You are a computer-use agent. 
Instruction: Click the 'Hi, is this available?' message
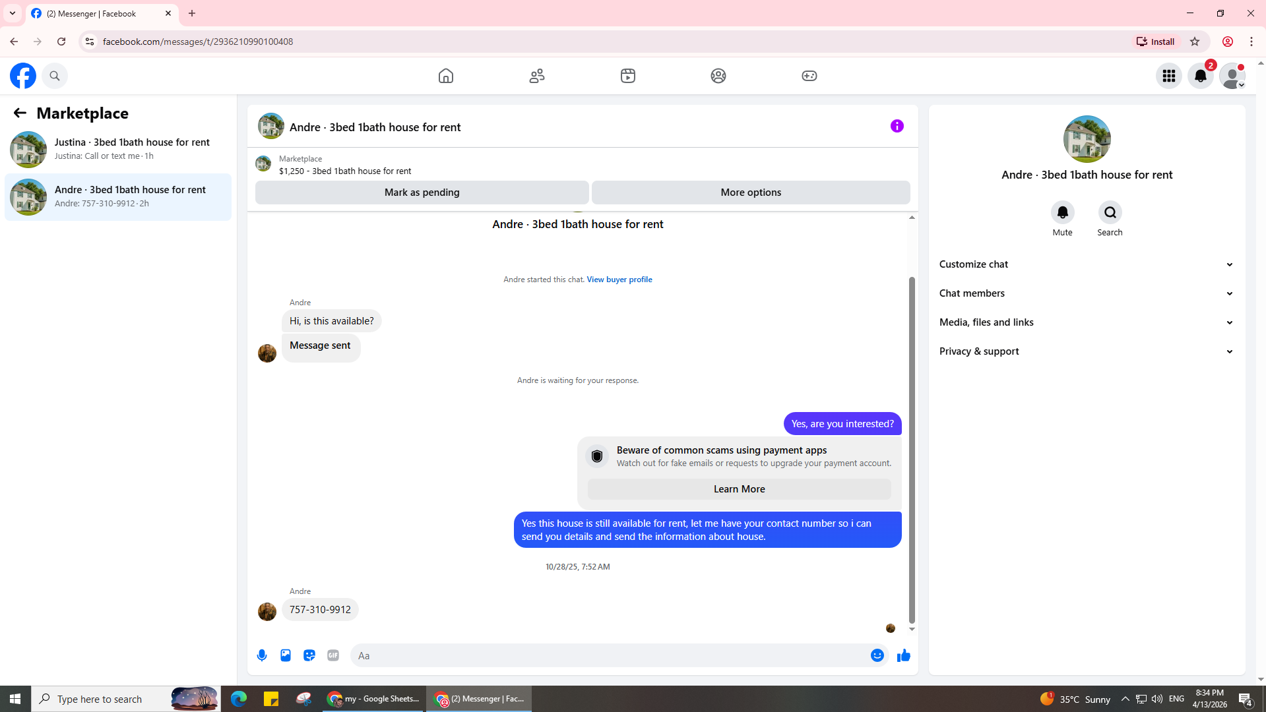332,321
